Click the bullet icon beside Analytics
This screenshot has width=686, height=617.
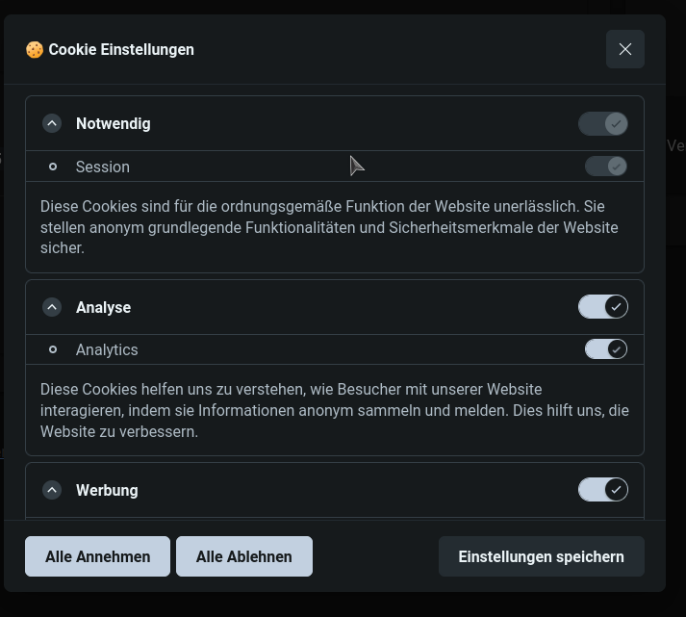point(53,349)
